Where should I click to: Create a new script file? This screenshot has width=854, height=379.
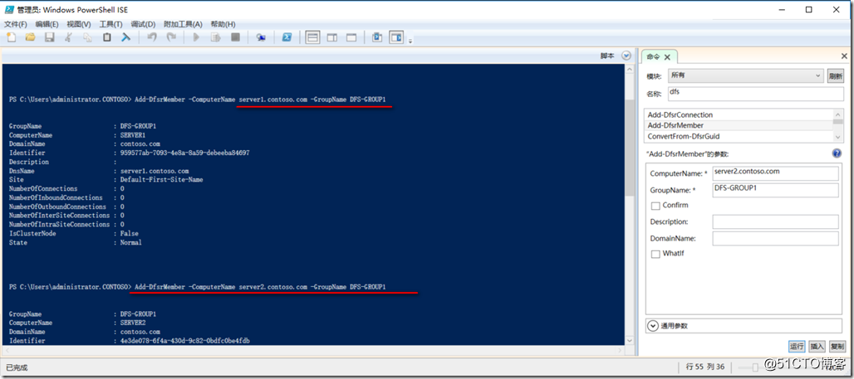click(10, 37)
